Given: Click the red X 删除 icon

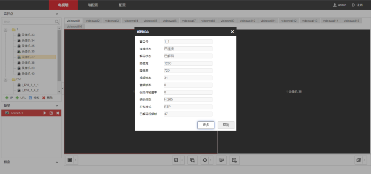Looking at the screenshot, I should 44,98.
